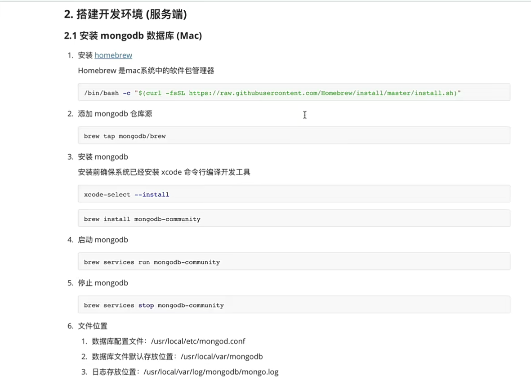Image resolution: width=531 pixels, height=381 pixels.
Task: Click the '文件位置' list item
Action: [x=93, y=326]
